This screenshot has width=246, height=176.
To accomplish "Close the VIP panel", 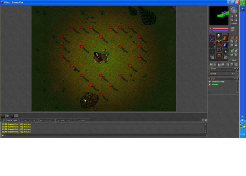I will (x=237, y=79).
